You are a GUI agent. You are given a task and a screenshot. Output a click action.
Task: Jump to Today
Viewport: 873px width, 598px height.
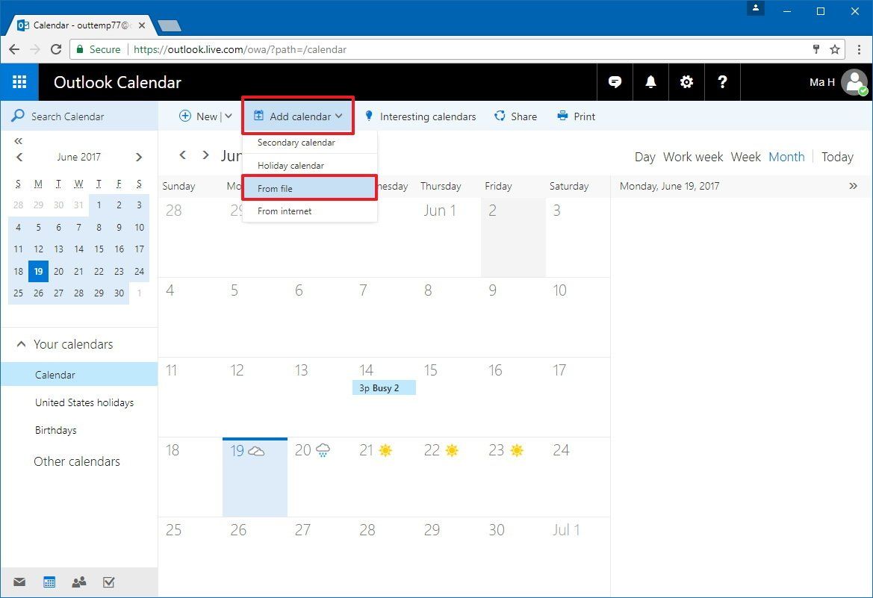coord(837,157)
